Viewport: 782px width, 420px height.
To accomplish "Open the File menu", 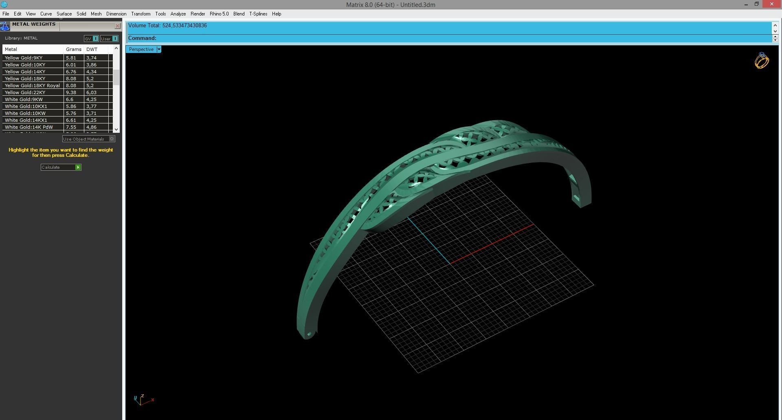I will 6,14.
